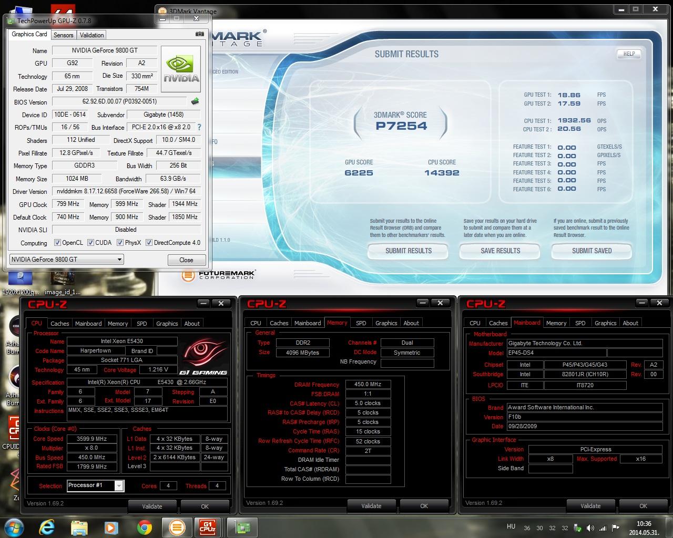
Task: Click the Futuremark Corporation logo
Action: pyautogui.click(x=218, y=275)
